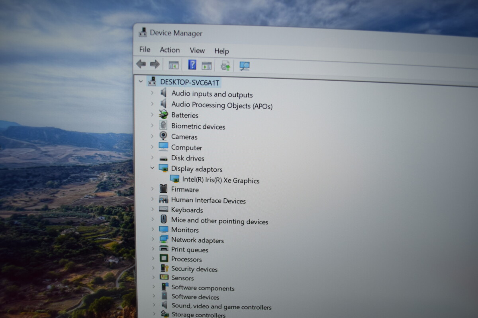Image resolution: width=478 pixels, height=318 pixels.
Task: Open the Action menu
Action: click(170, 50)
